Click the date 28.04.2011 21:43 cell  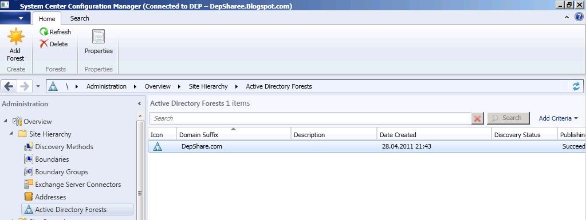coord(407,146)
